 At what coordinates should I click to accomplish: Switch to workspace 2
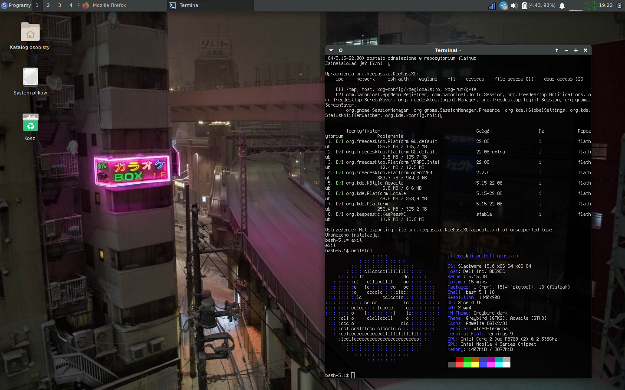tap(48, 5)
